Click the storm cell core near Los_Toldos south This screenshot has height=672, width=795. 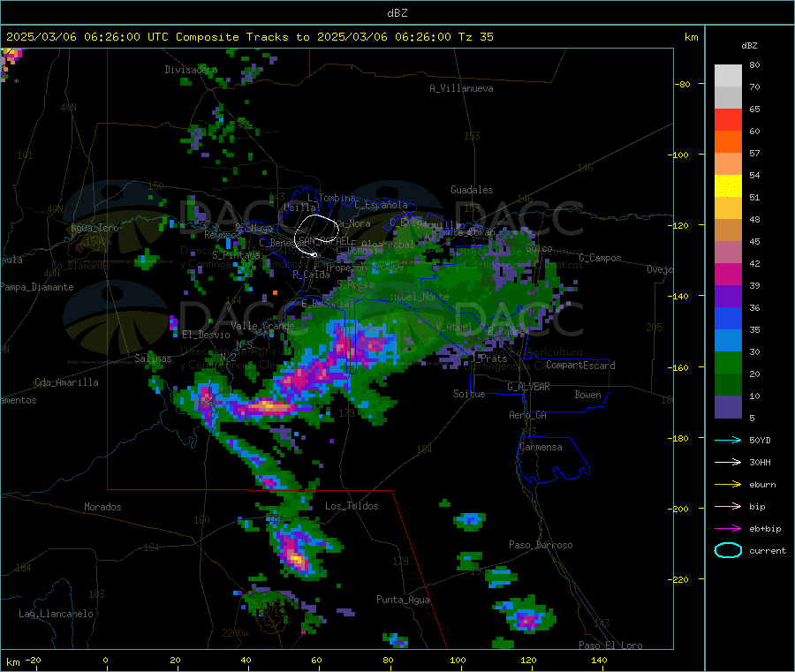(x=296, y=560)
